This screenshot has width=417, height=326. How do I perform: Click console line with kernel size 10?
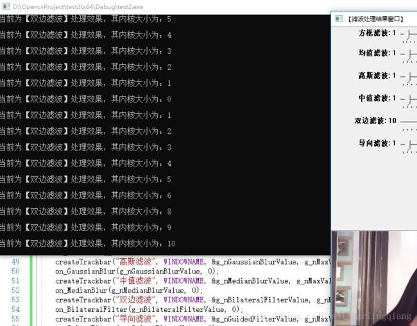[87, 243]
